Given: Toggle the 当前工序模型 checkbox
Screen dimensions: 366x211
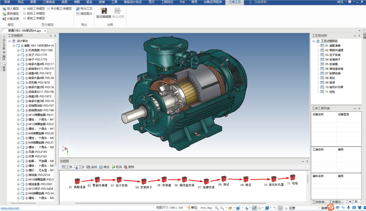Looking at the screenshot, I should 24,9.
